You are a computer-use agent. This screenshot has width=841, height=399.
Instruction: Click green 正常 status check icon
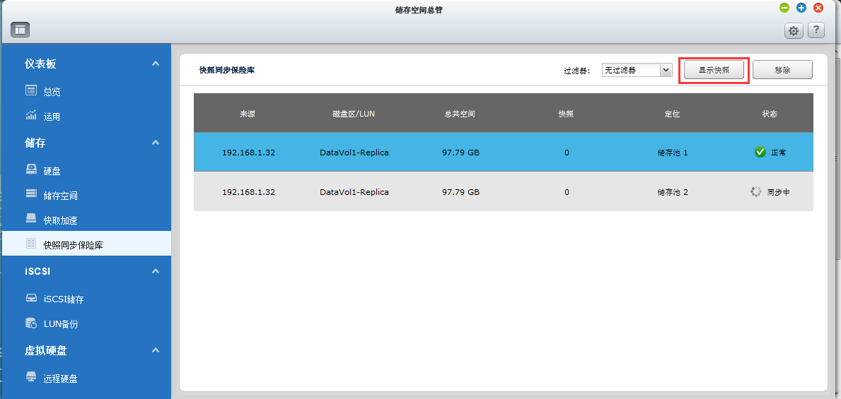point(760,152)
